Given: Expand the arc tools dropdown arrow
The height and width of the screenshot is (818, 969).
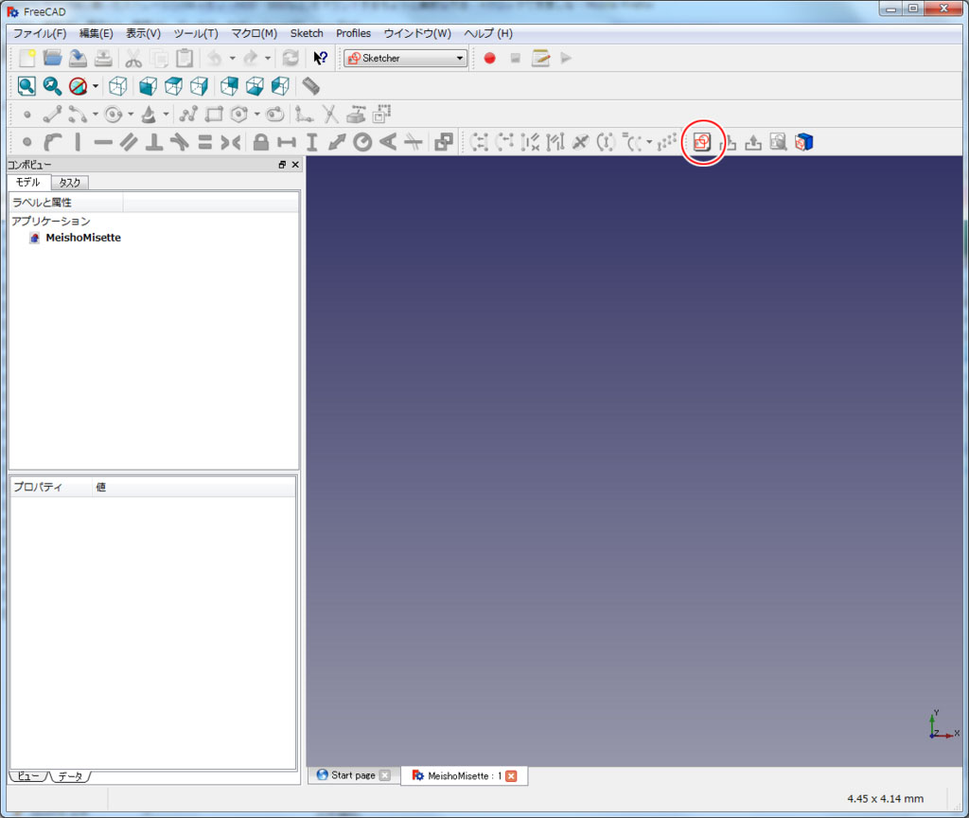Looking at the screenshot, I should [x=96, y=115].
